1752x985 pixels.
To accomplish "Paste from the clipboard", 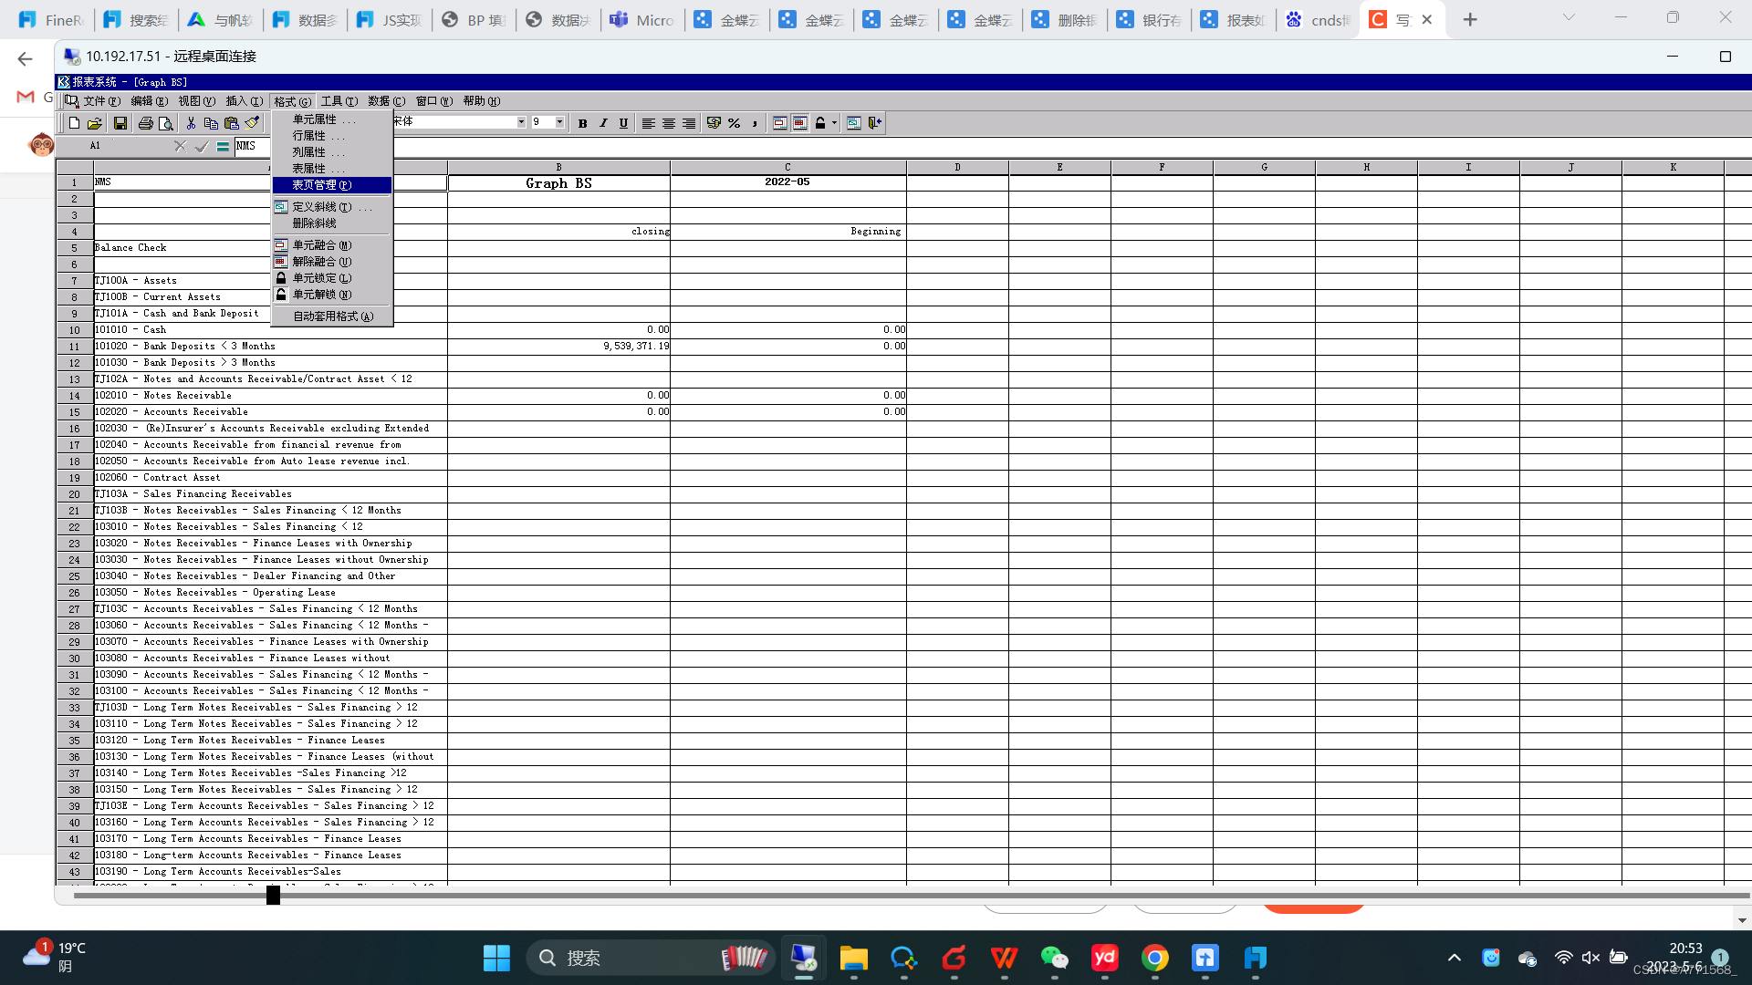I will [x=231, y=123].
